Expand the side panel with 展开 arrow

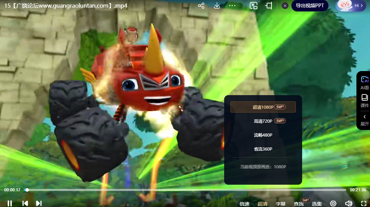(364, 120)
